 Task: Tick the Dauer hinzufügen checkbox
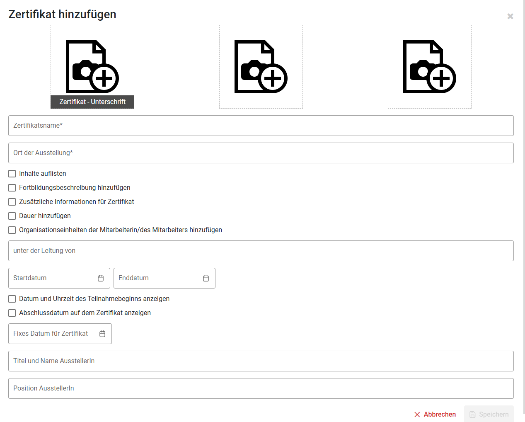pos(12,216)
